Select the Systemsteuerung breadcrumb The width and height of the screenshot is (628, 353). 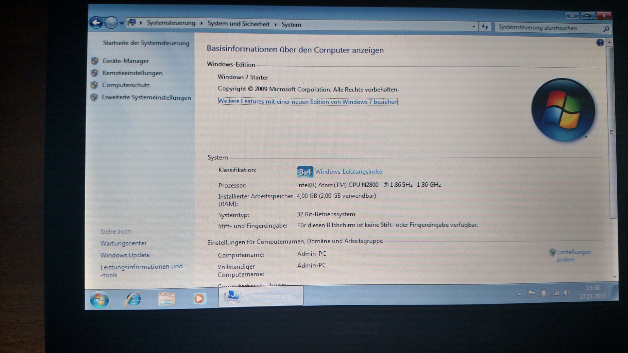pyautogui.click(x=171, y=23)
